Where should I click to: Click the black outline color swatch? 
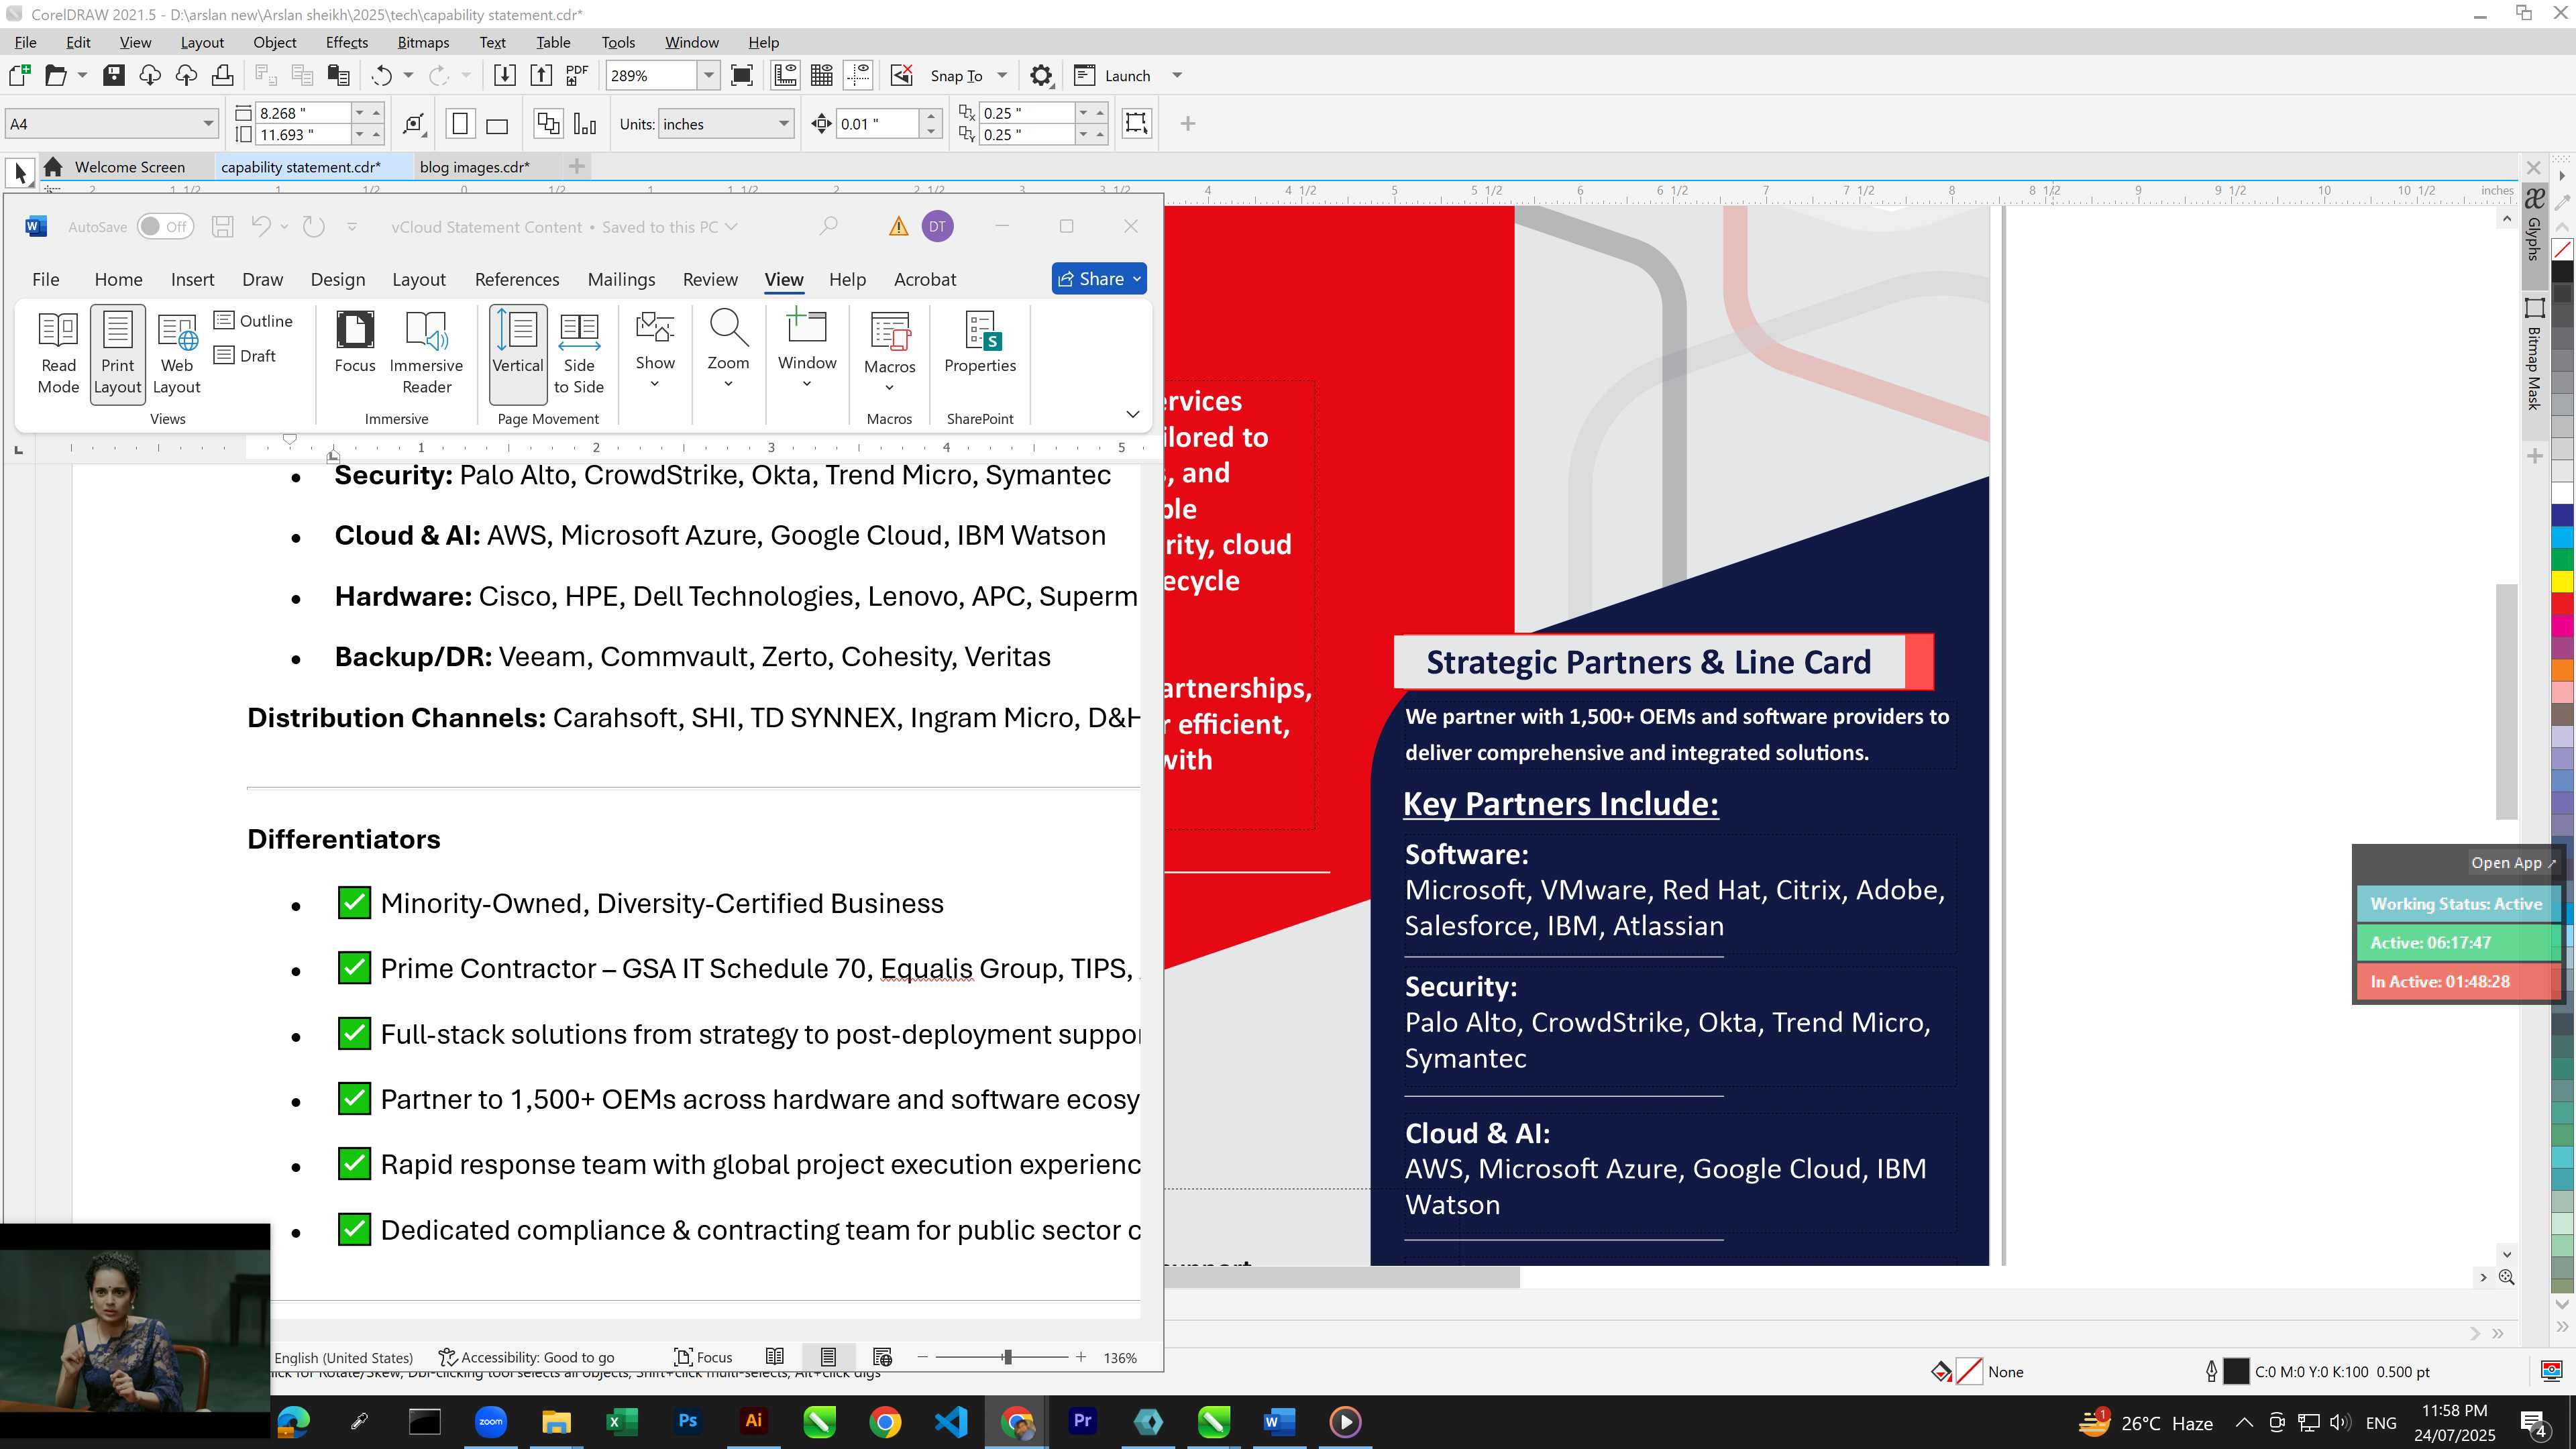2236,1371
